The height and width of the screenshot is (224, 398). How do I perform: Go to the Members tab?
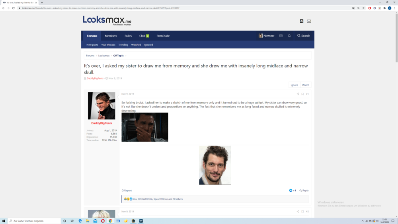(111, 36)
